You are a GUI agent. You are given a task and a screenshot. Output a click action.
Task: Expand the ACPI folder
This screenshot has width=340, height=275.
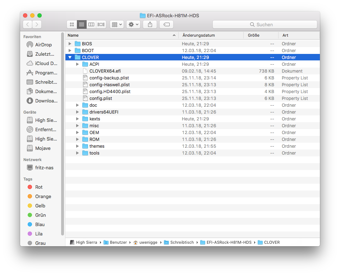(x=77, y=64)
